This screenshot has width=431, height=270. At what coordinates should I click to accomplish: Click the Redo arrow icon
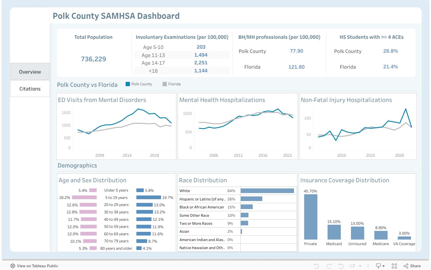[x=328, y=266]
